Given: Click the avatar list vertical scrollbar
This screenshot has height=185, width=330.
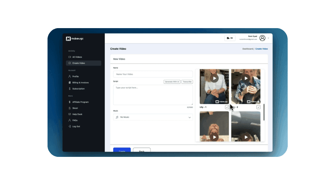Looking at the screenshot, I should 264,112.
